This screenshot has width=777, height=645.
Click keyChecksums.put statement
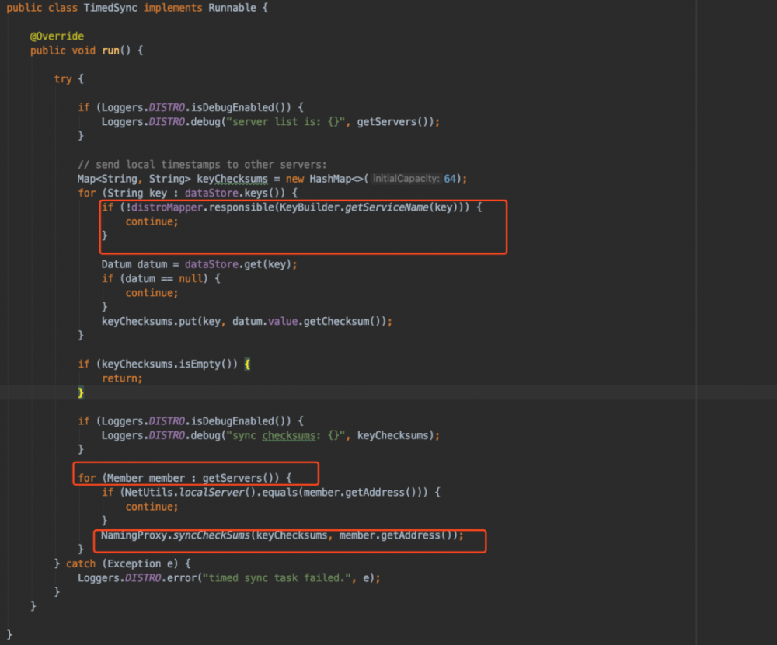click(247, 321)
